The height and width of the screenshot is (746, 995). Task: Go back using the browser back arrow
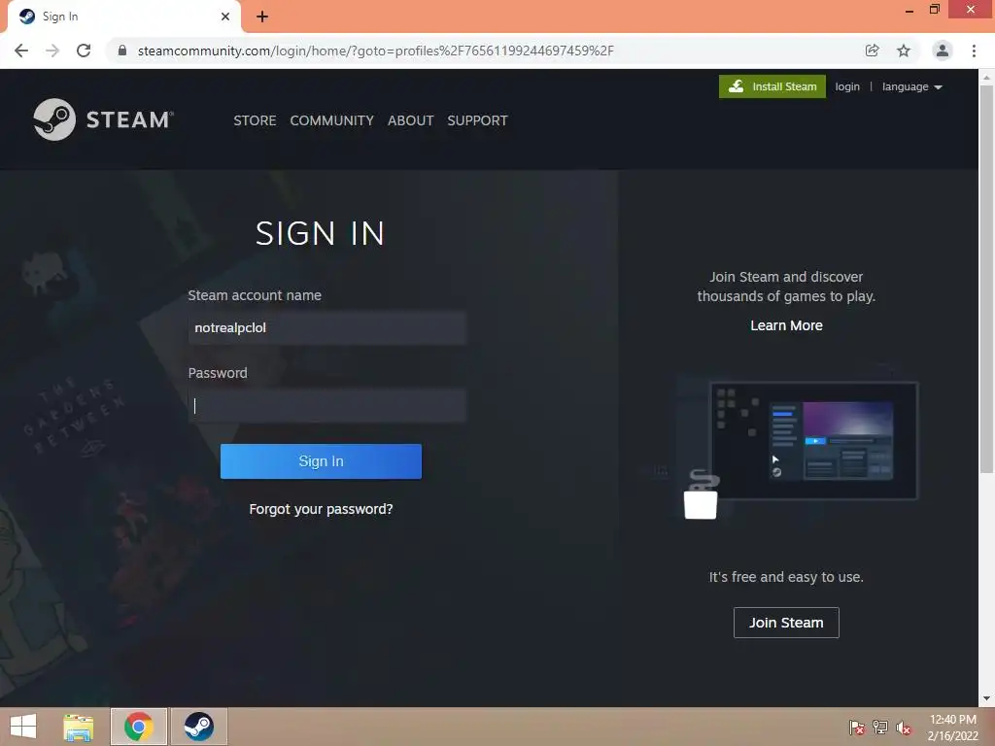(21, 51)
